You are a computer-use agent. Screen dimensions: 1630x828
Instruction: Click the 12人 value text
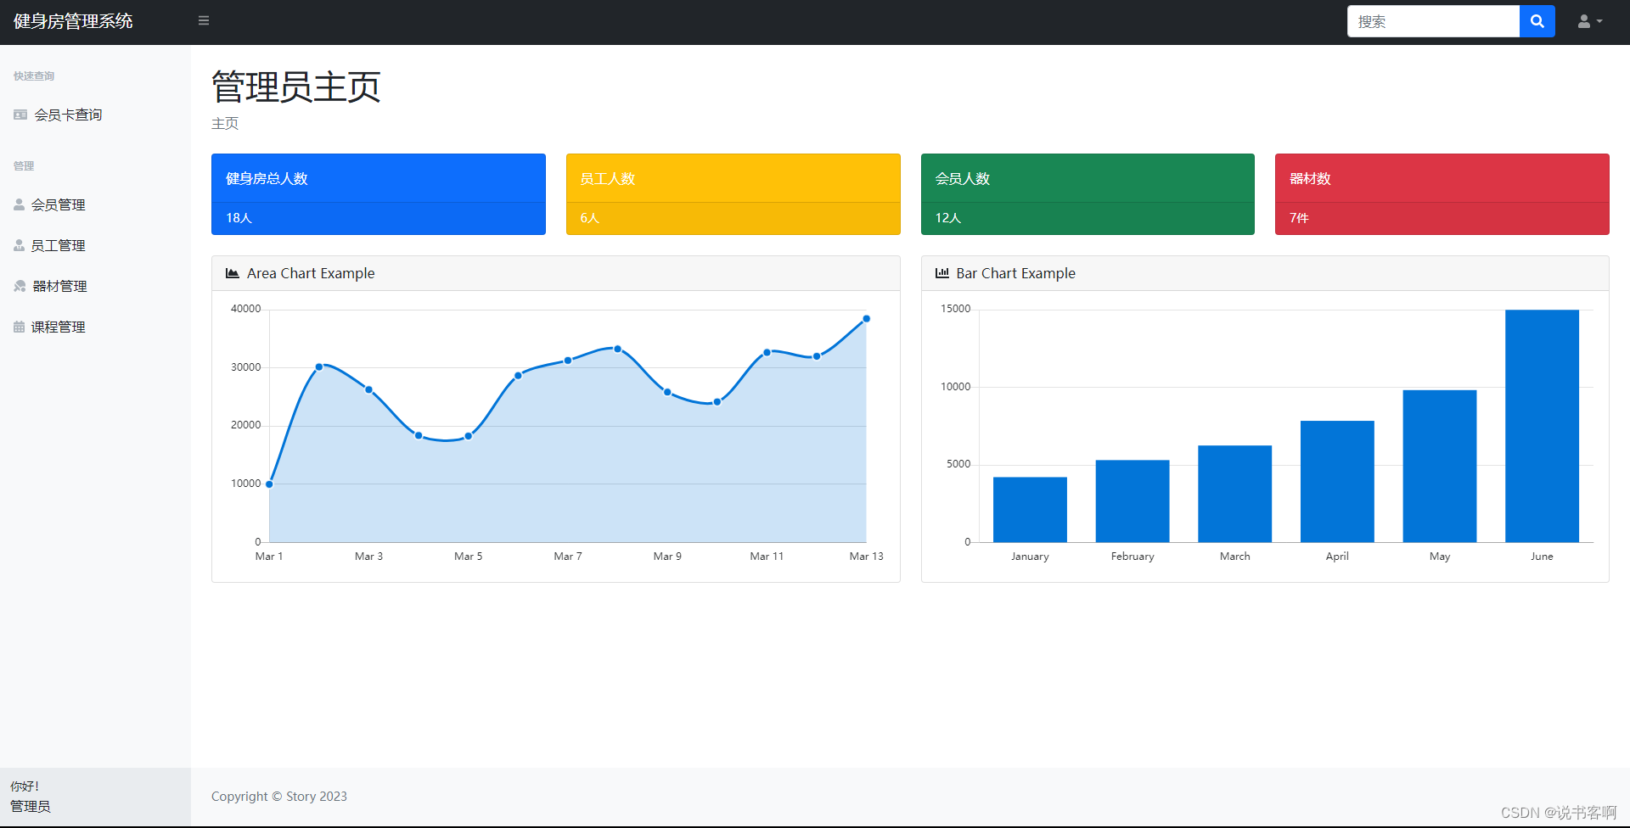948,218
